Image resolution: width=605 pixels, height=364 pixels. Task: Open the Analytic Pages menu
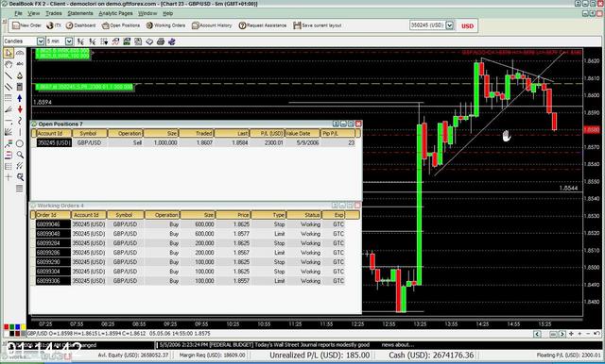click(x=115, y=13)
